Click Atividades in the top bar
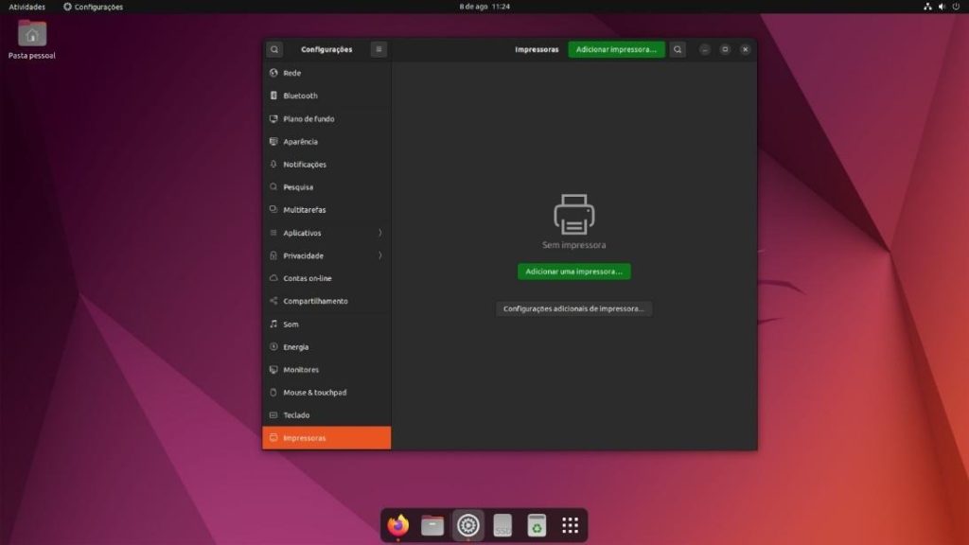This screenshot has width=969, height=545. 26,7
